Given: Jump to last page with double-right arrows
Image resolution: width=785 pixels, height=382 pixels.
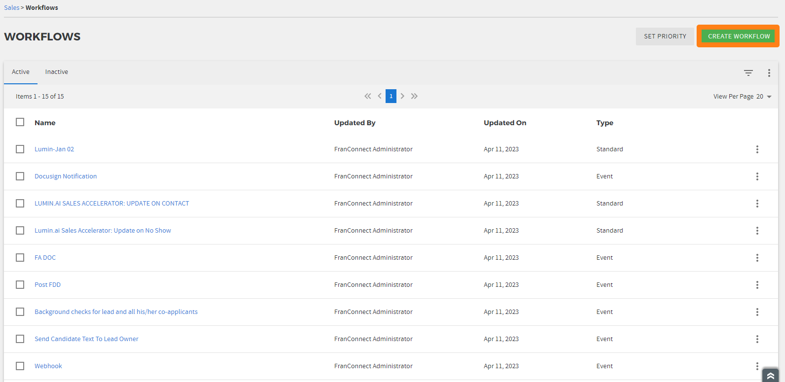Looking at the screenshot, I should tap(414, 96).
